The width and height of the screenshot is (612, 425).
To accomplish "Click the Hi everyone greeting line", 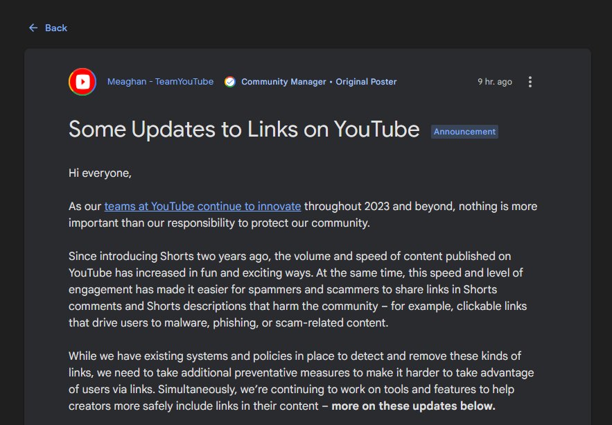I will [x=100, y=173].
